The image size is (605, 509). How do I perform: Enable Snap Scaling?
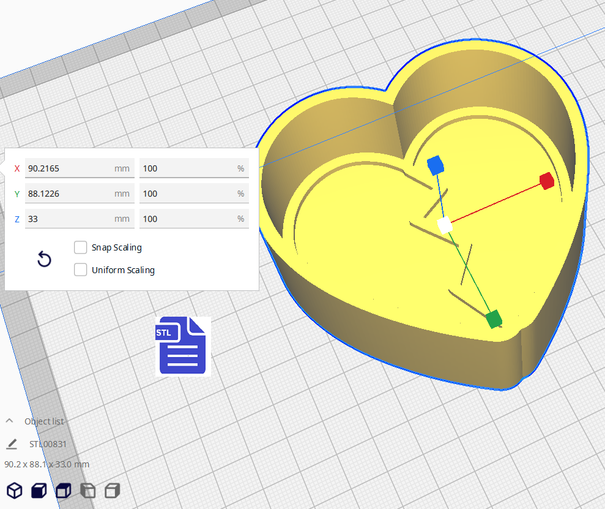point(80,247)
